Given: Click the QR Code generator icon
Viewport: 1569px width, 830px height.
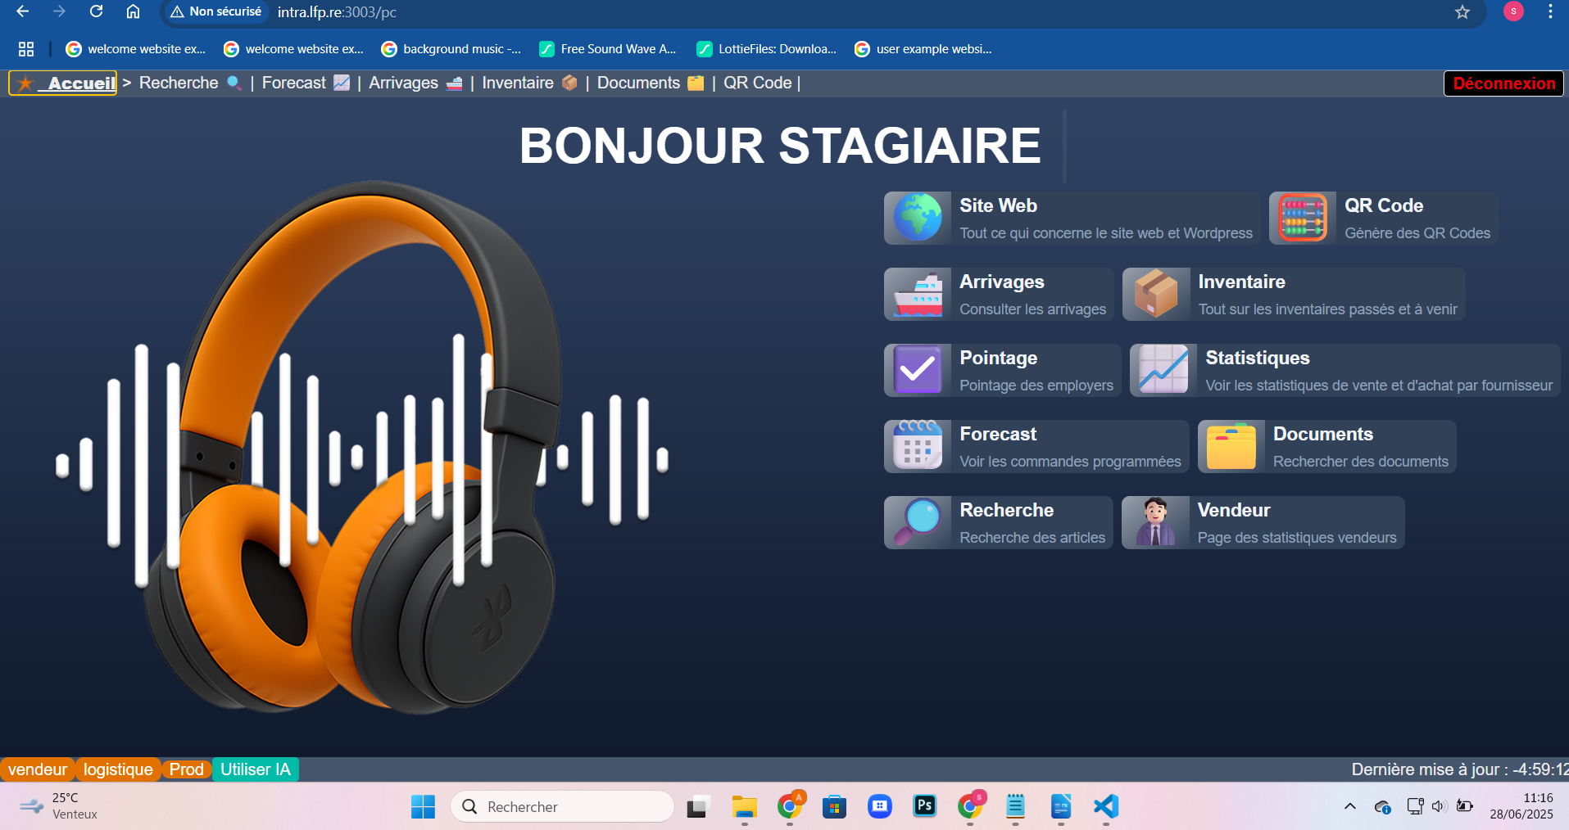Looking at the screenshot, I should tap(1301, 218).
